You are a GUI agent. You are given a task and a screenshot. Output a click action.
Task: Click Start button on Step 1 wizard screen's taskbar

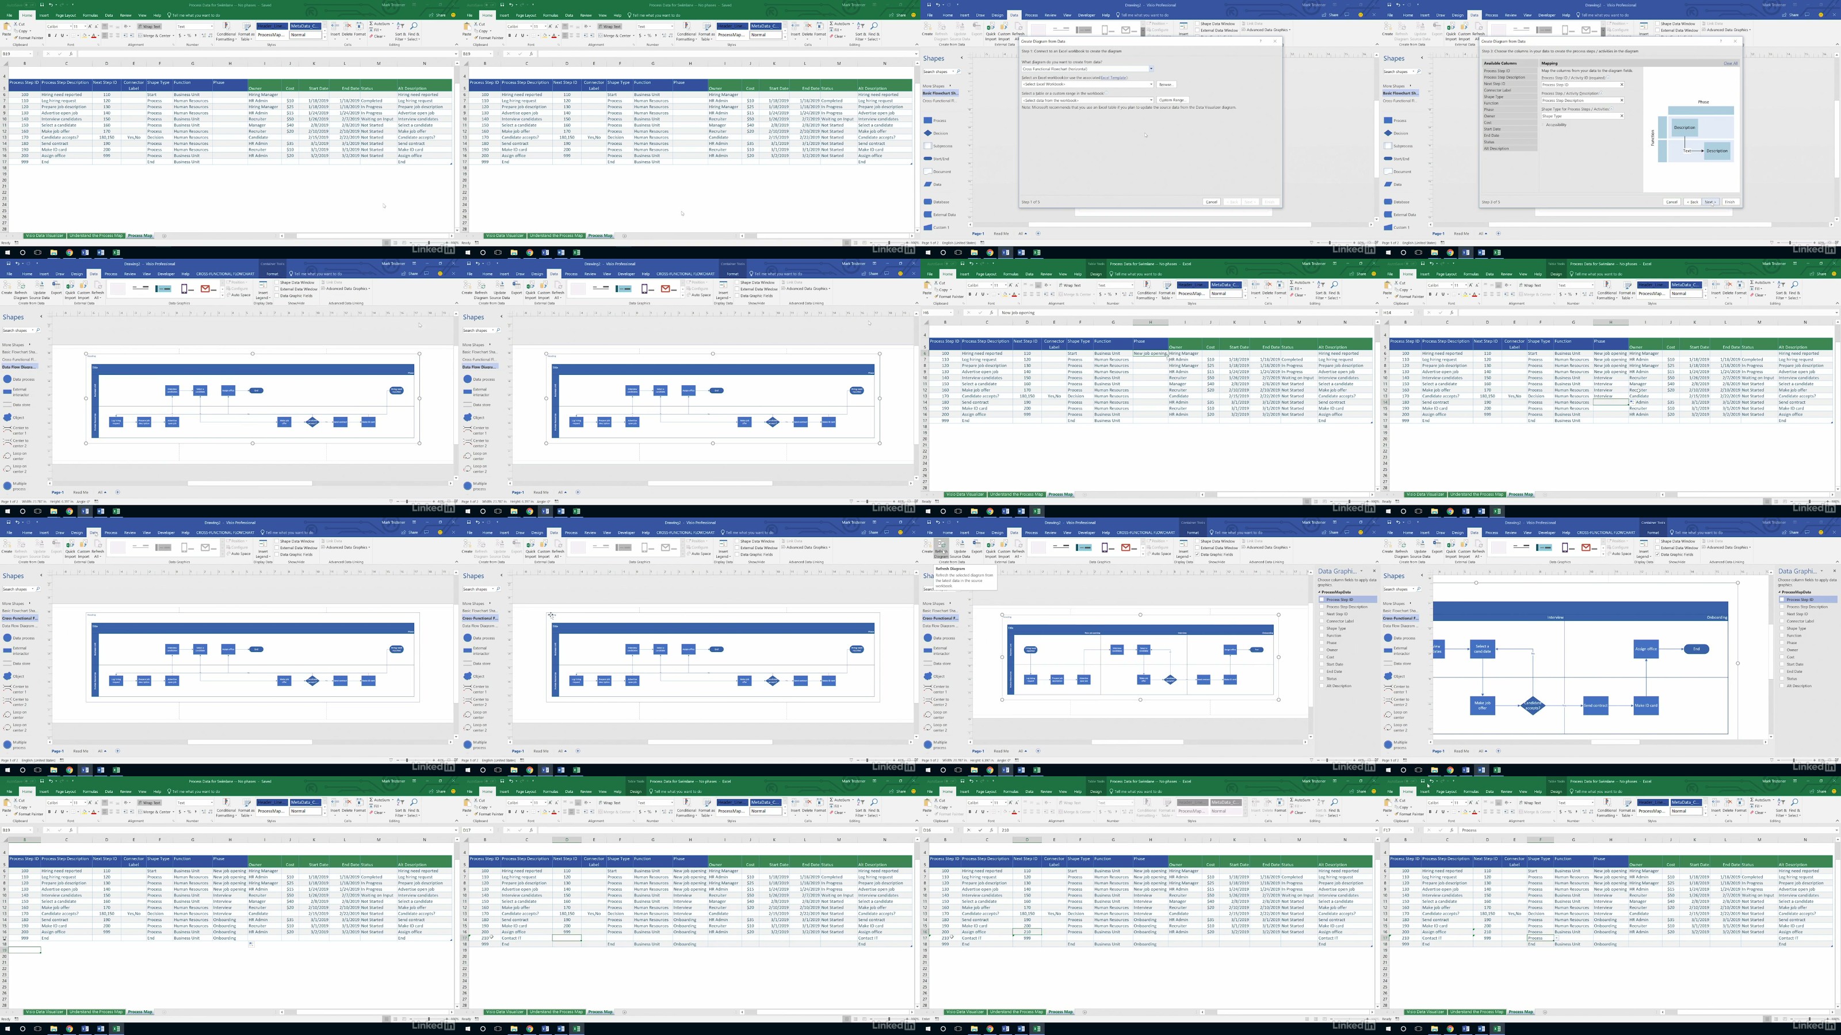(929, 252)
